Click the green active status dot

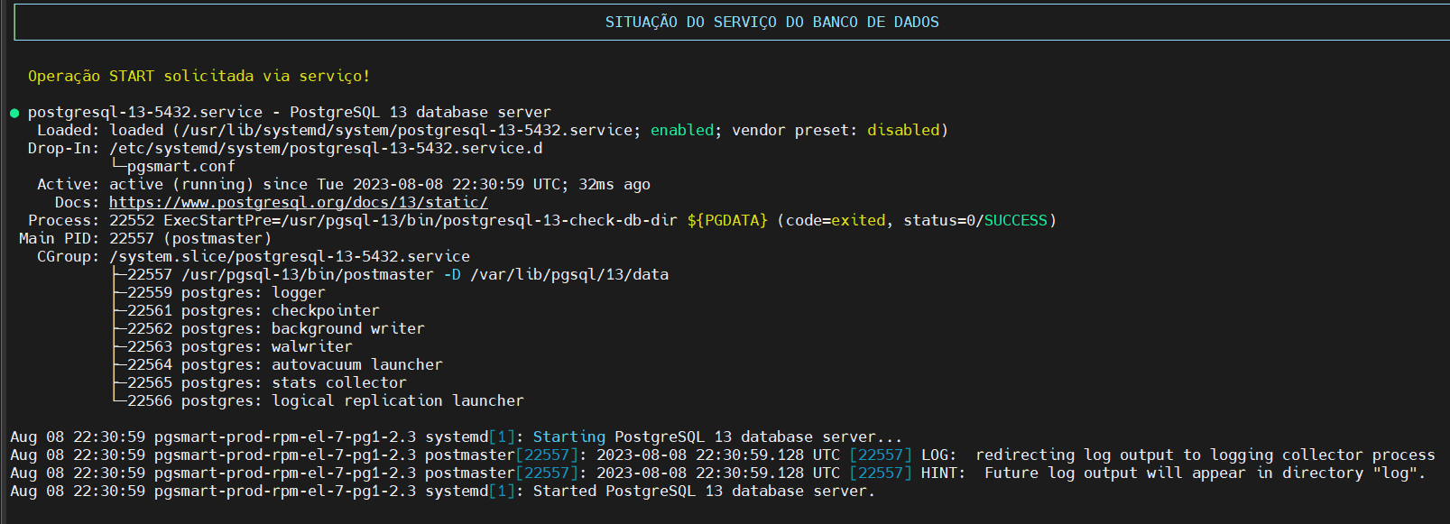tap(14, 113)
